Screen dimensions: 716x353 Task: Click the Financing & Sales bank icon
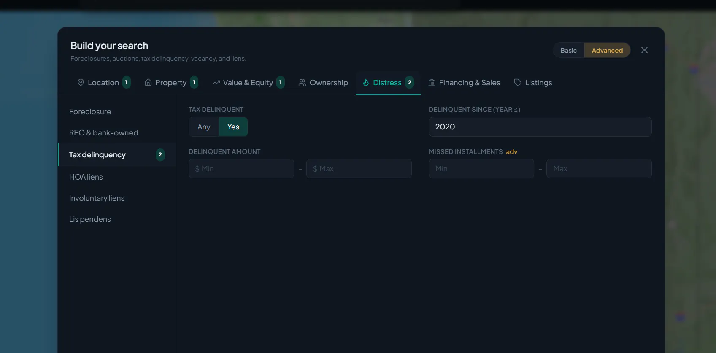pos(432,83)
